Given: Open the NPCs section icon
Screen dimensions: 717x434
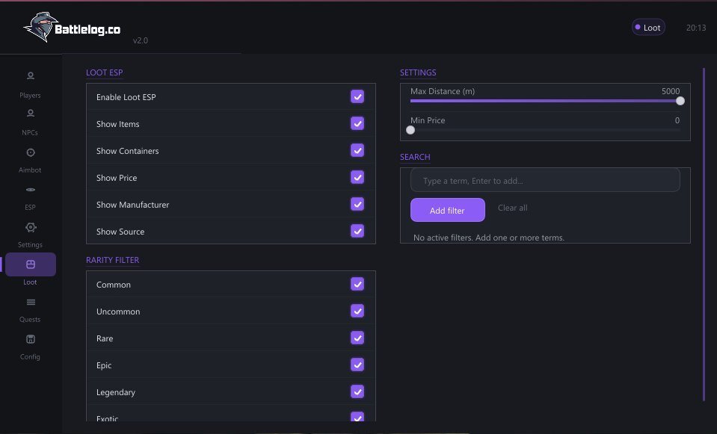Looking at the screenshot, I should pyautogui.click(x=31, y=114).
